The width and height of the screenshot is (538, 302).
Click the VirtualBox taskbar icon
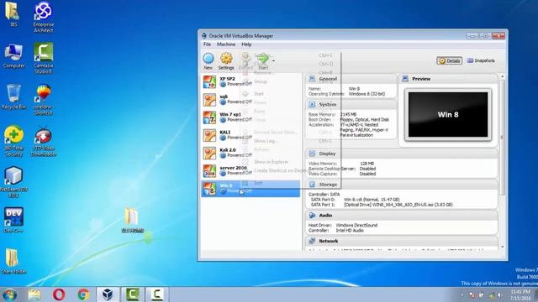(108, 294)
